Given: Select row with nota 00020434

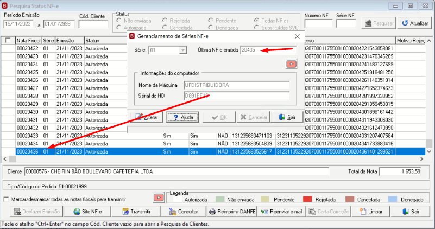Looking at the screenshot, I should point(213,144).
